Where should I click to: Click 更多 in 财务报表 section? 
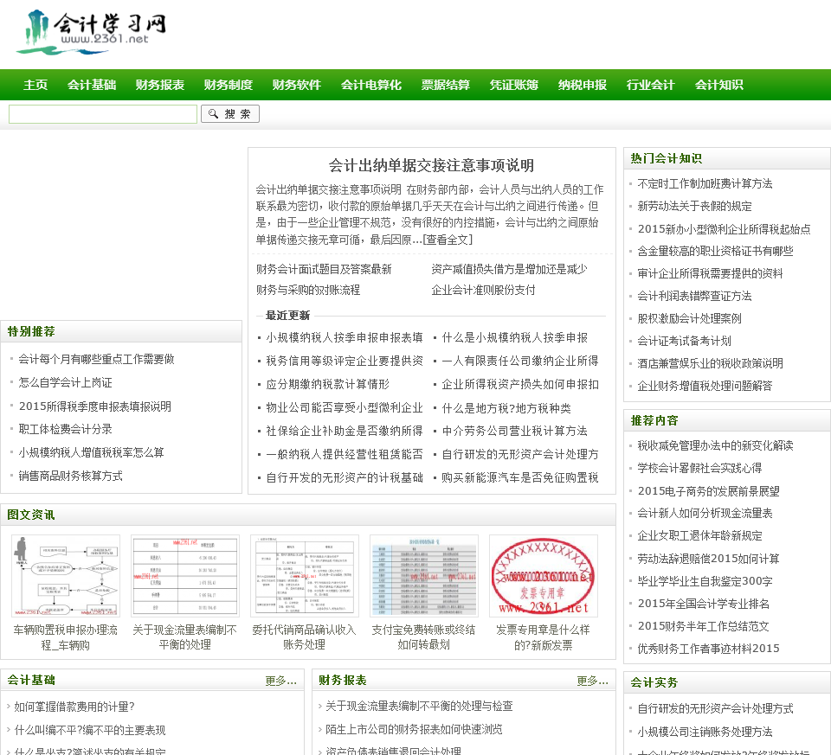[592, 681]
